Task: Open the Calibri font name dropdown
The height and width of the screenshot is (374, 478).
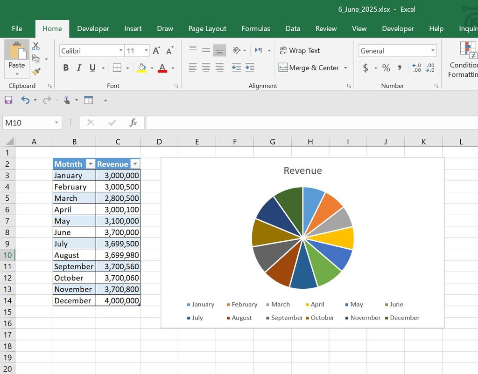Action: (121, 51)
